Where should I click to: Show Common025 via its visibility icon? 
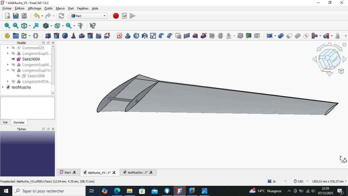coord(13,48)
